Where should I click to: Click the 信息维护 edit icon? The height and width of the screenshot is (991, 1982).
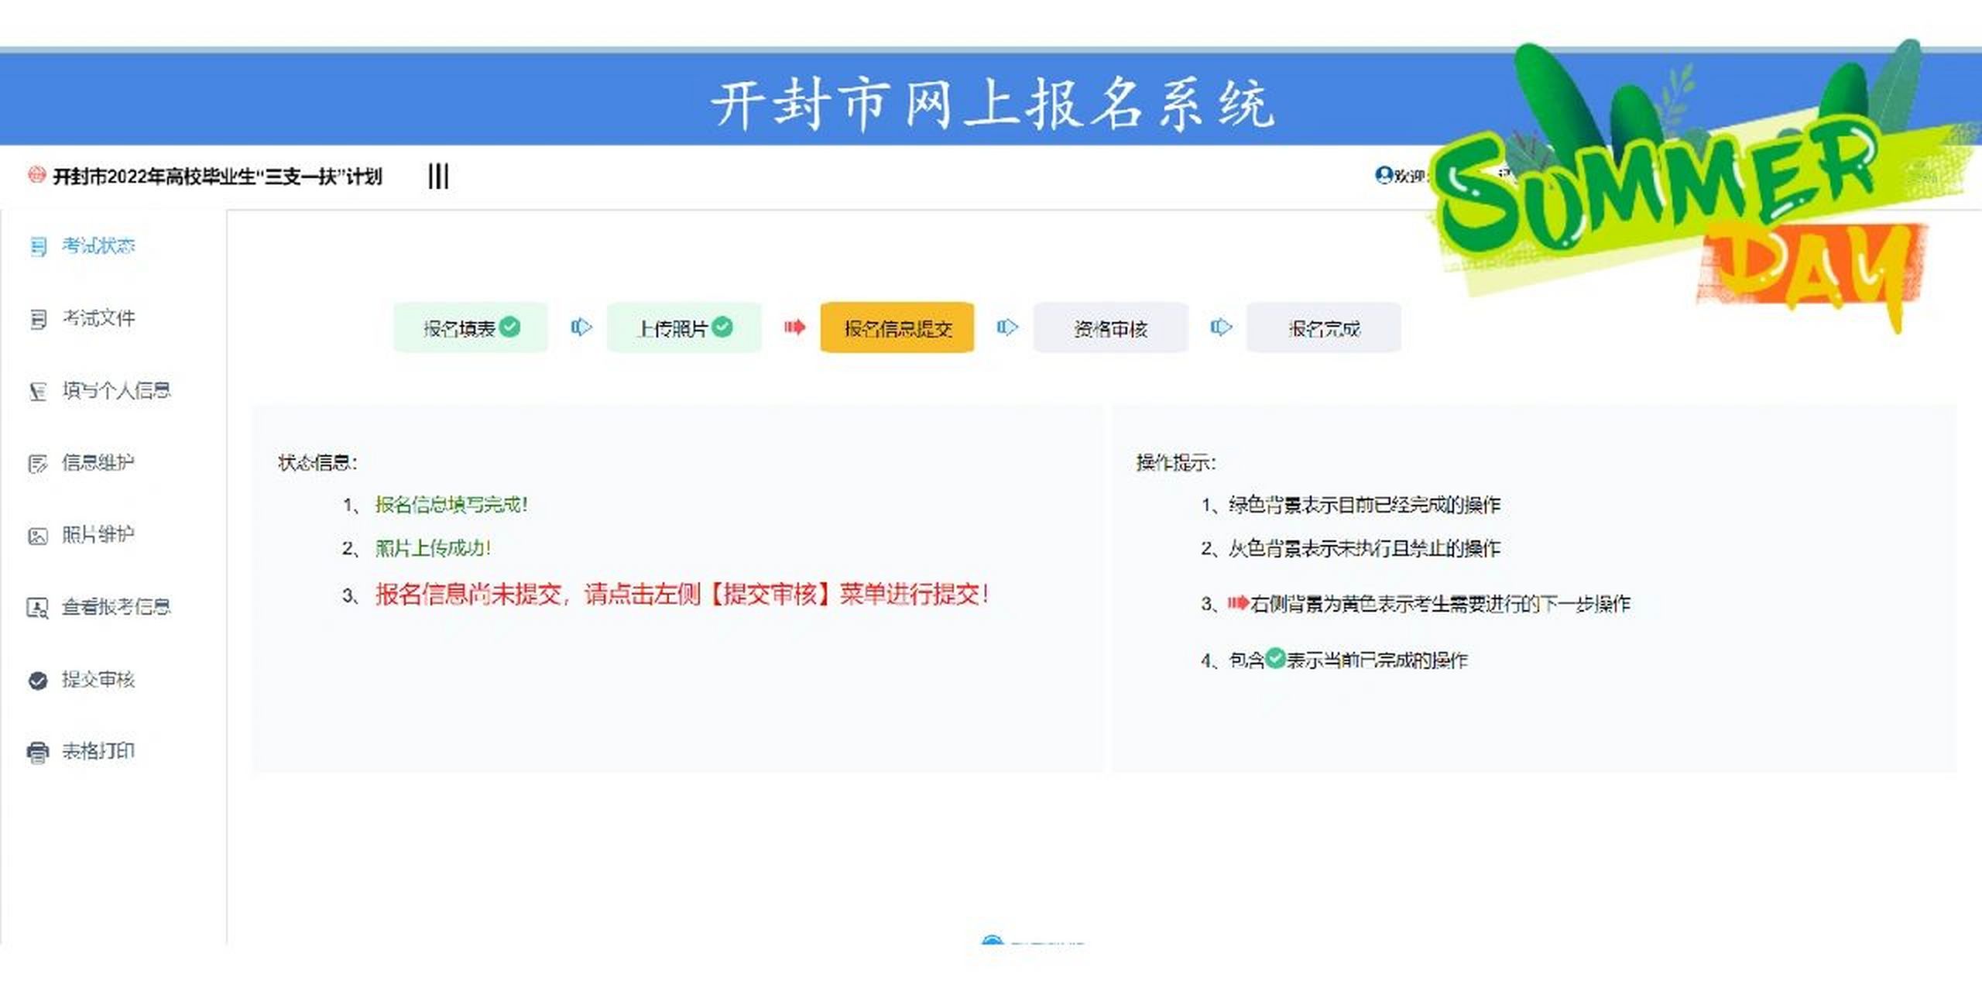coord(37,464)
